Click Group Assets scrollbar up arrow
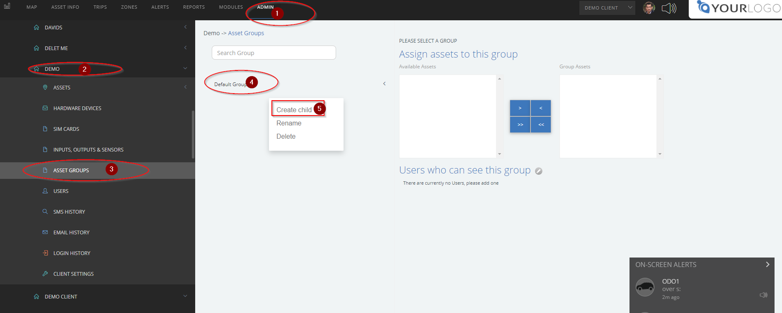Screen dimensions: 782x313 pos(660,78)
